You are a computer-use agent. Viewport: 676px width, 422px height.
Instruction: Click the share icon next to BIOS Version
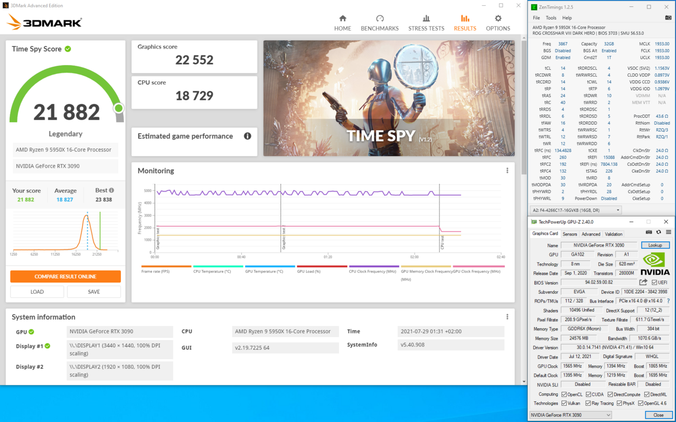click(x=642, y=282)
